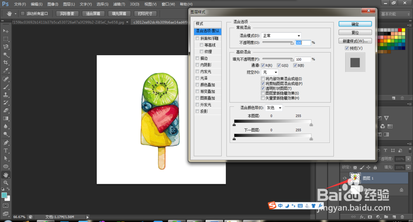Image resolution: width=413 pixels, height=222 pixels.
Task: Click the 新建样式(W) button
Action: (x=355, y=41)
